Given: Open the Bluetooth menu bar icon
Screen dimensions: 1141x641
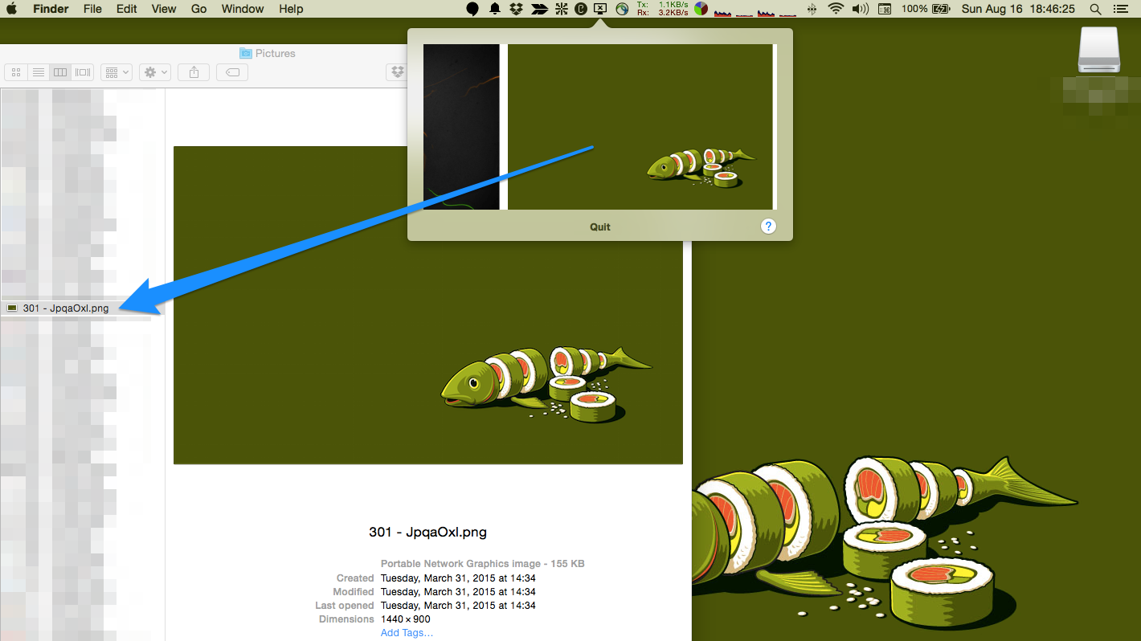Looking at the screenshot, I should [x=812, y=9].
